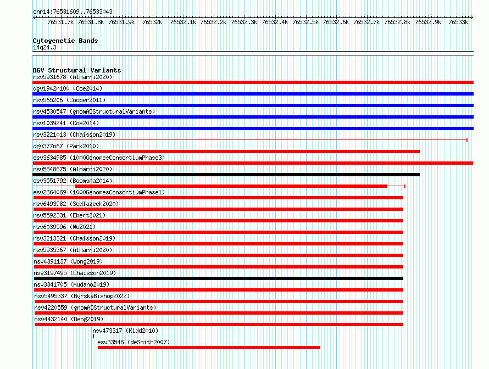Viewport: 489px width, 369px height.
Task: Select the esv33546 (deSmith2007) red bar
Action: (209, 348)
